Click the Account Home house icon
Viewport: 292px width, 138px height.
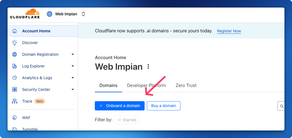coord(15,31)
